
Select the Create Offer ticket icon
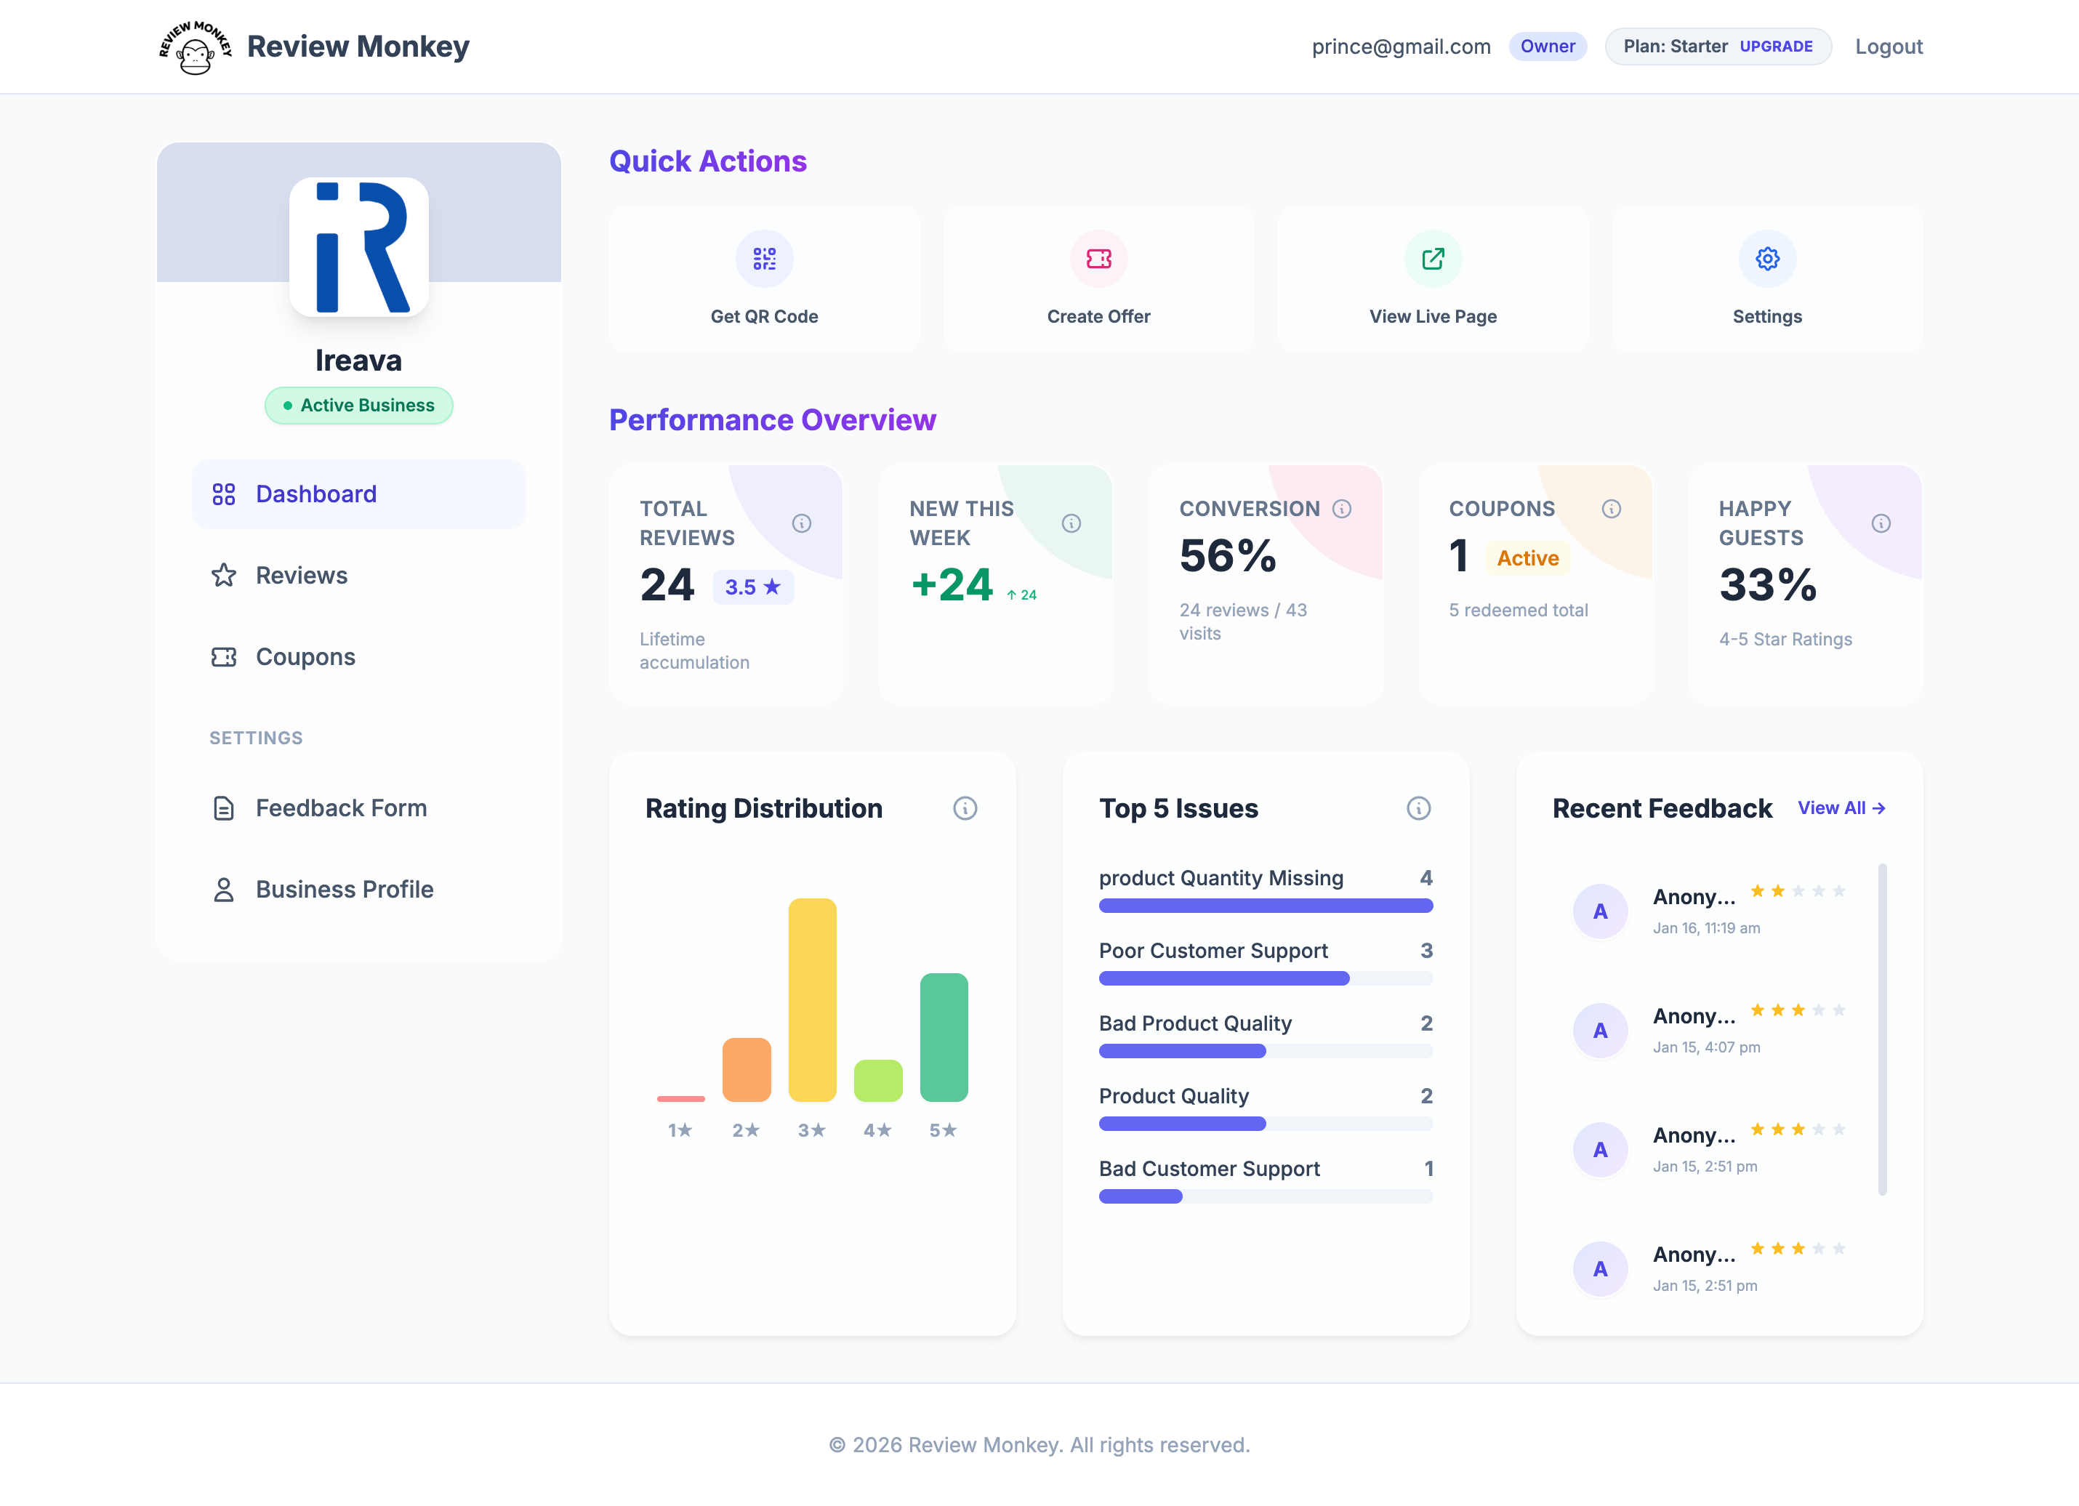click(x=1098, y=259)
